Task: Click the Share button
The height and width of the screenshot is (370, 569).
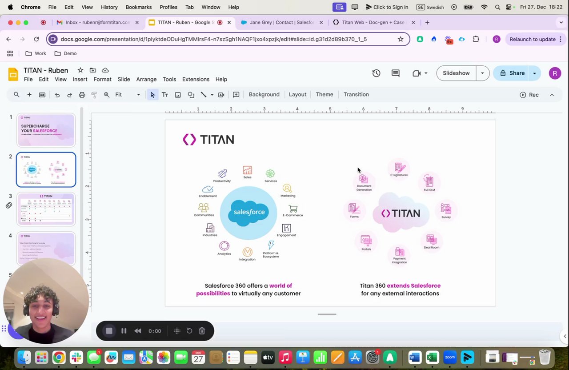Action: [x=511, y=73]
